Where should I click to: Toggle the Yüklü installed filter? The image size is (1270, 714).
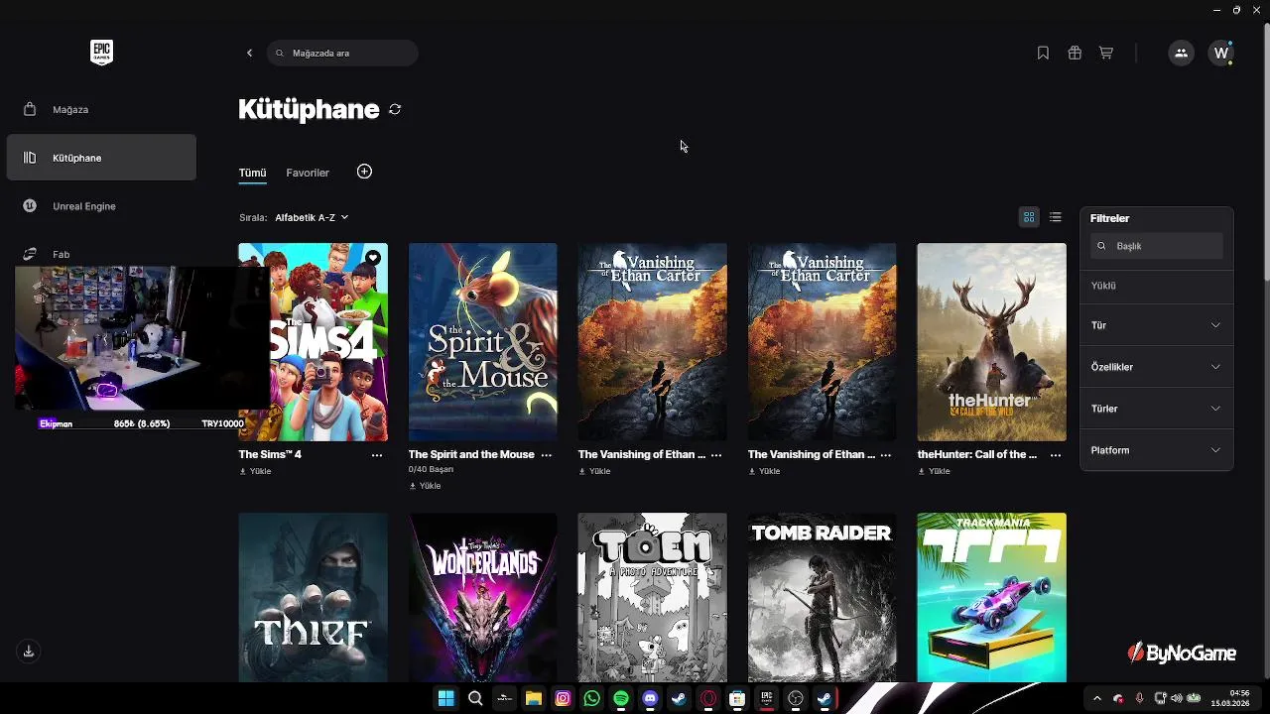[1156, 286]
